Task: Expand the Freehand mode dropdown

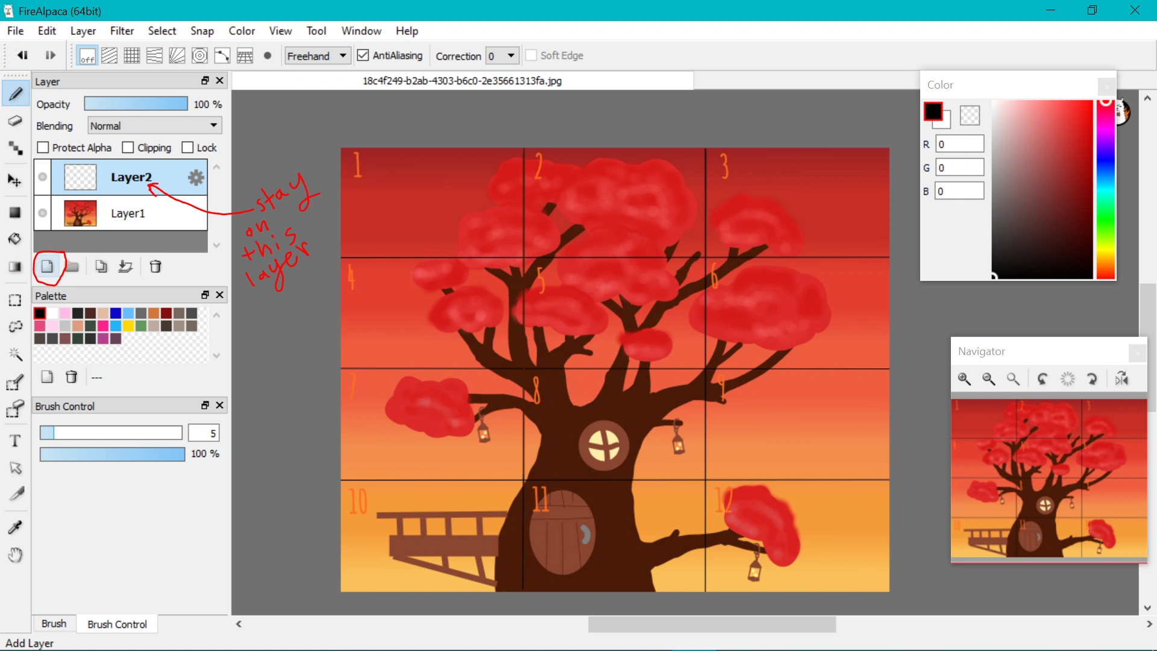Action: point(317,55)
